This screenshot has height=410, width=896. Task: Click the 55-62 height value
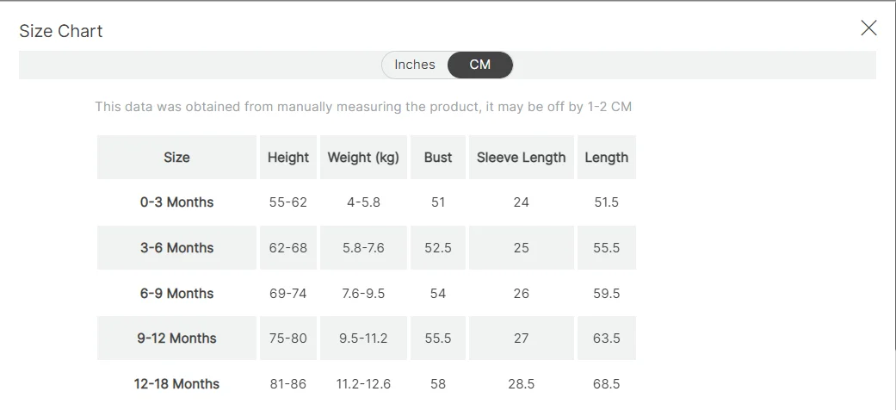pyautogui.click(x=288, y=202)
